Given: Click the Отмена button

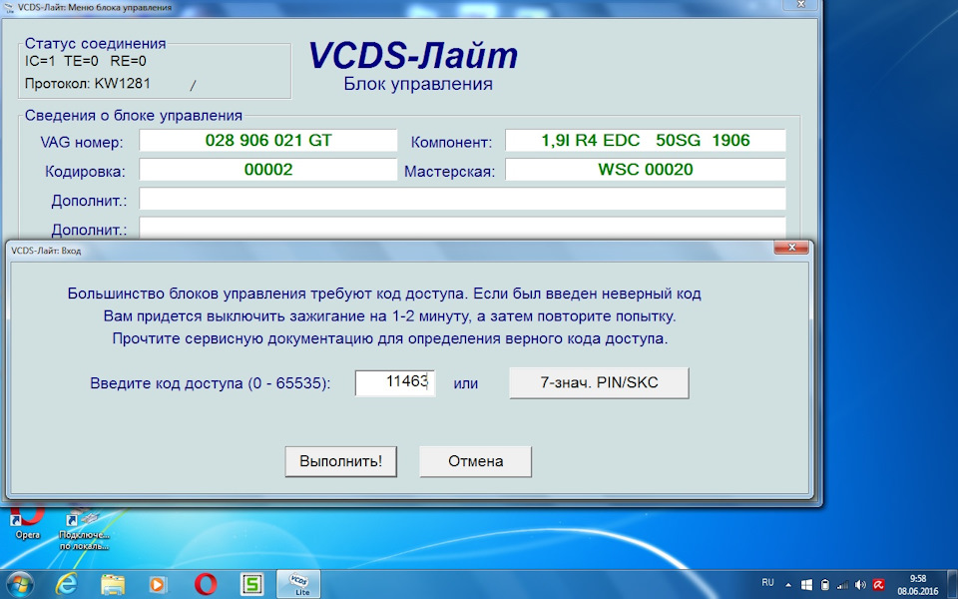Looking at the screenshot, I should point(475,461).
